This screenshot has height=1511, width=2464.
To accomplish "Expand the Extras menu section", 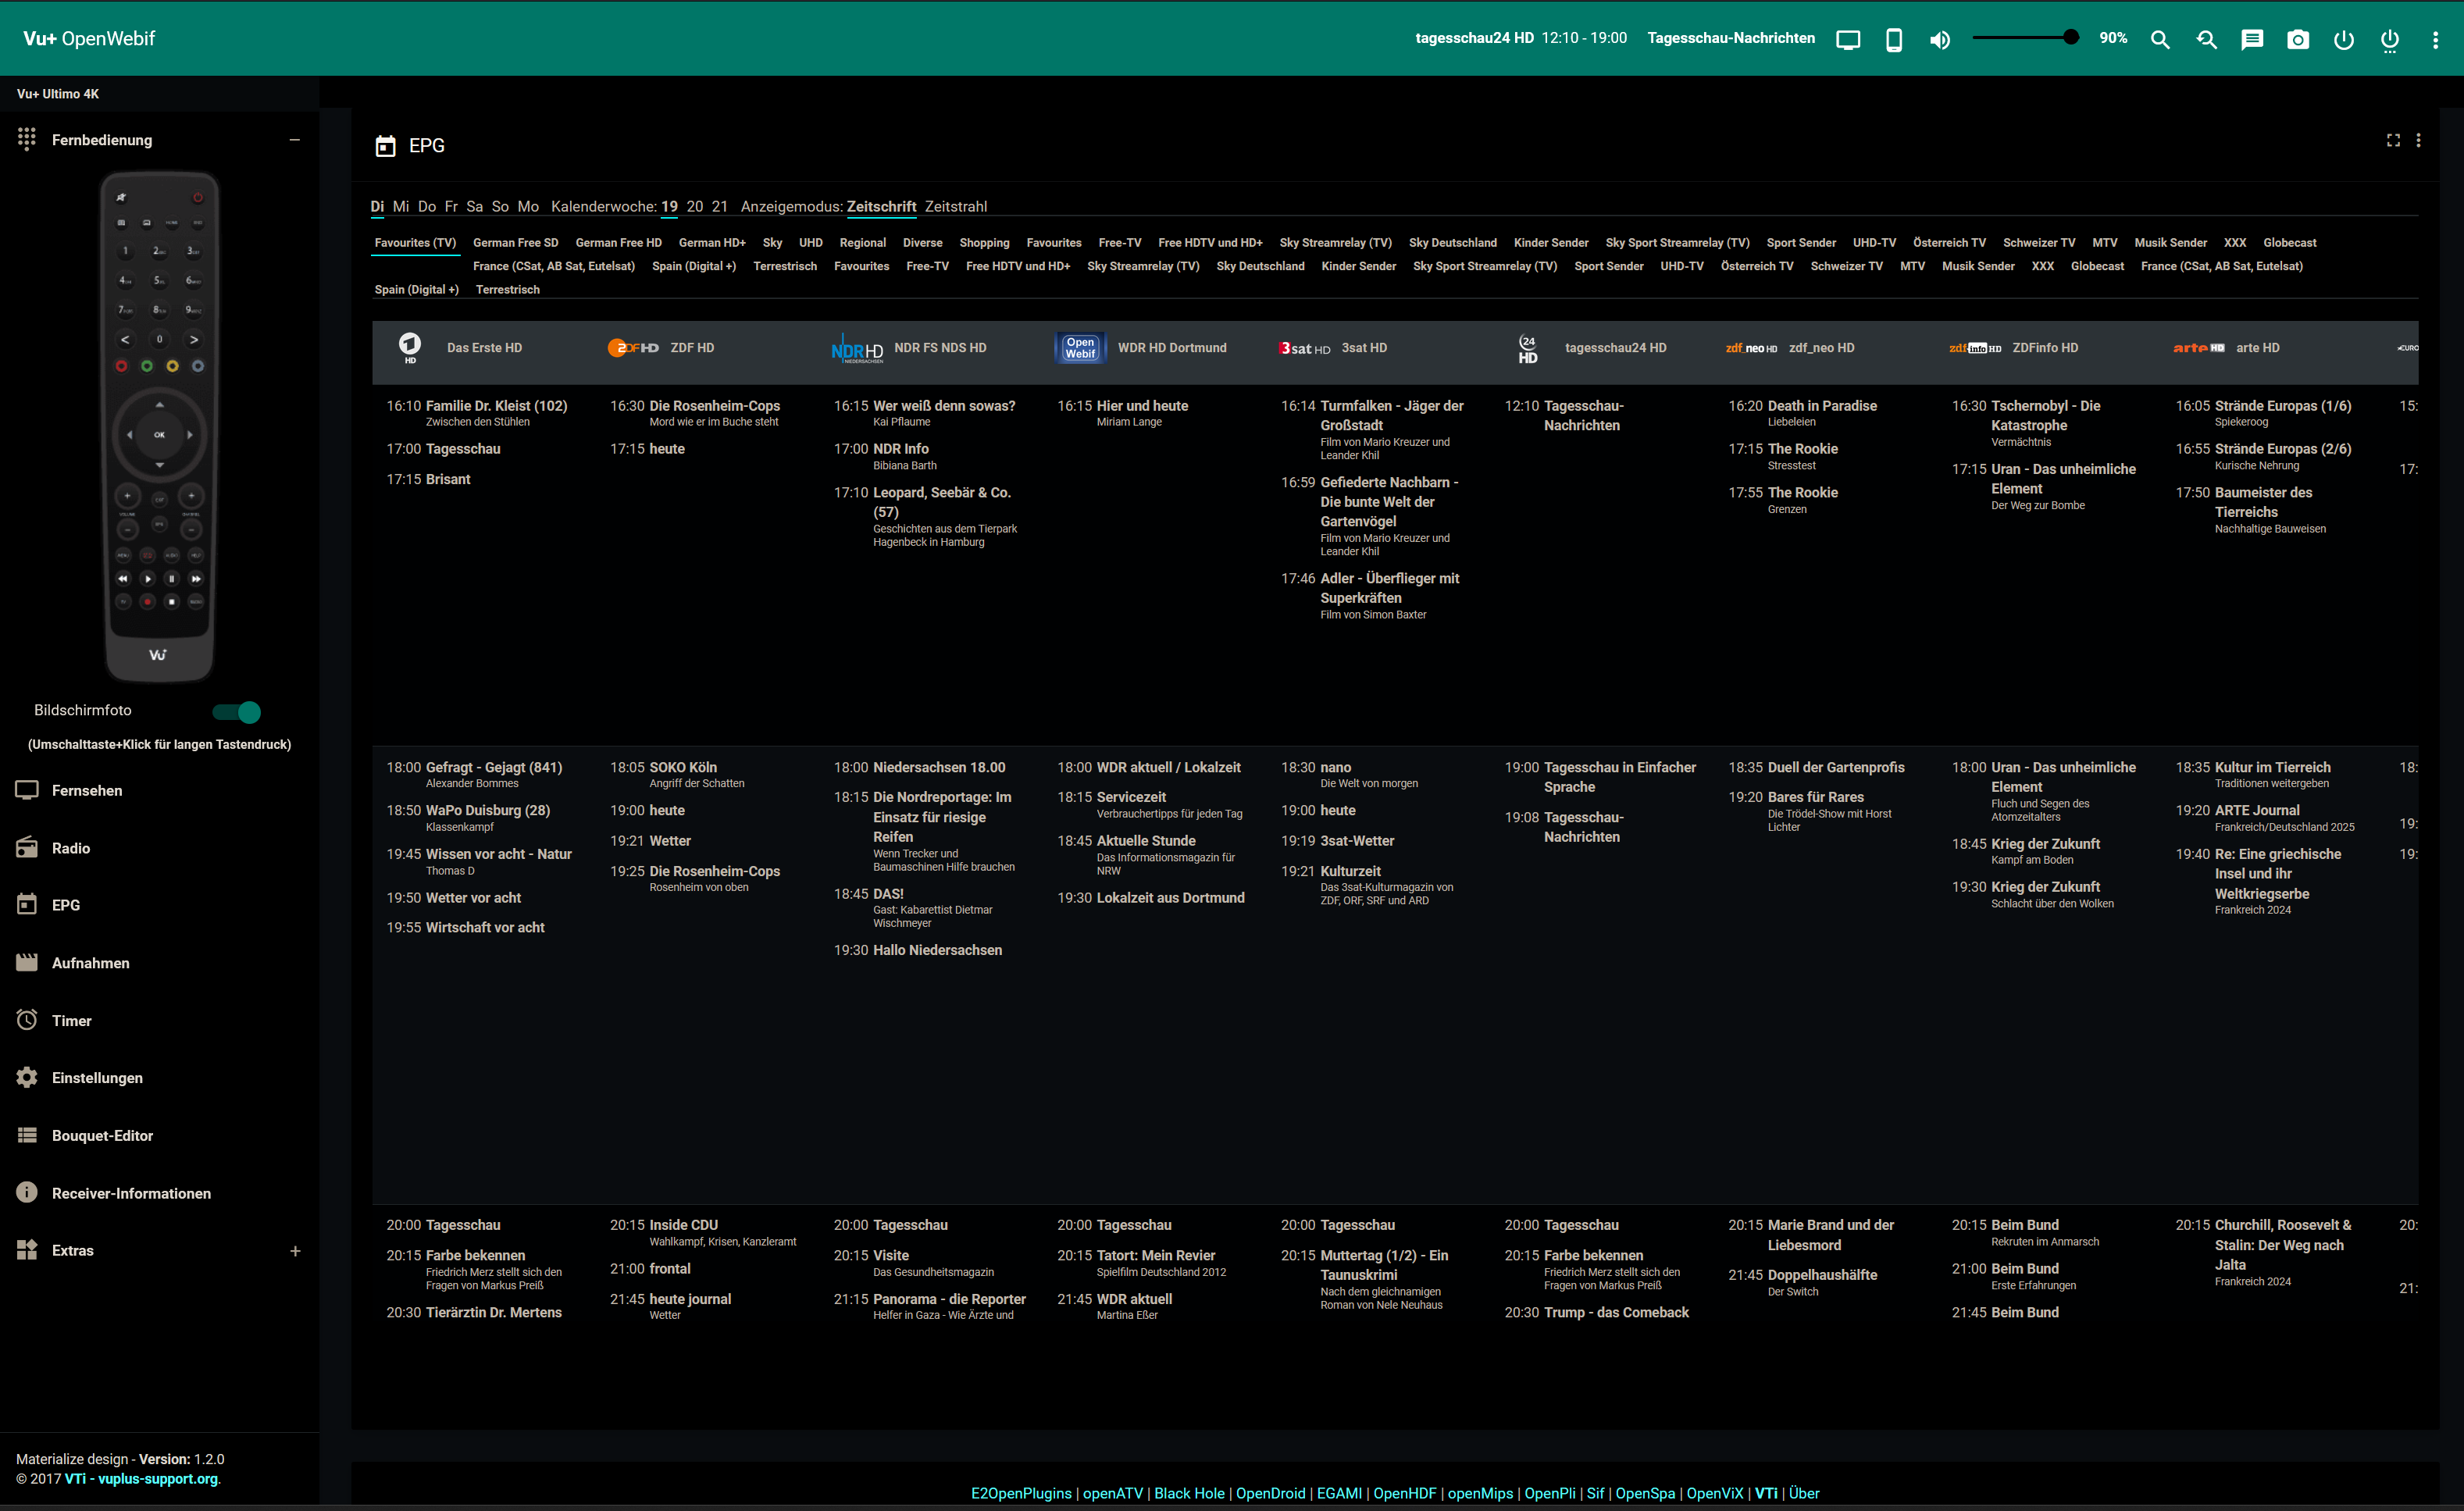I will pos(294,1250).
